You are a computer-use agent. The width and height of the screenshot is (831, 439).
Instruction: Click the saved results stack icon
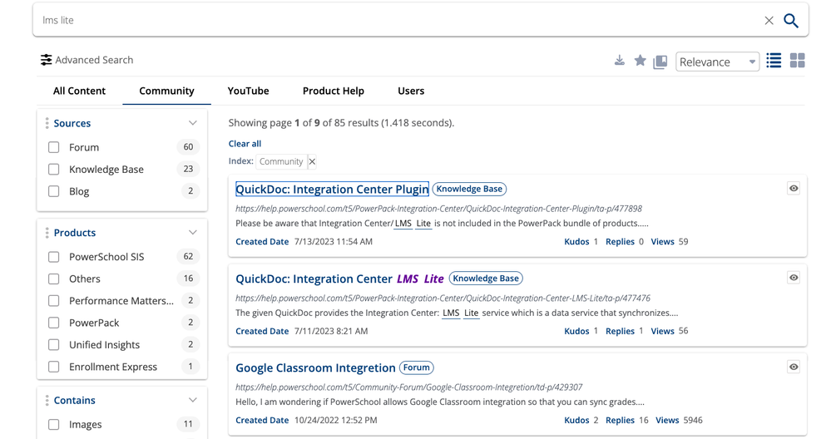click(x=660, y=62)
